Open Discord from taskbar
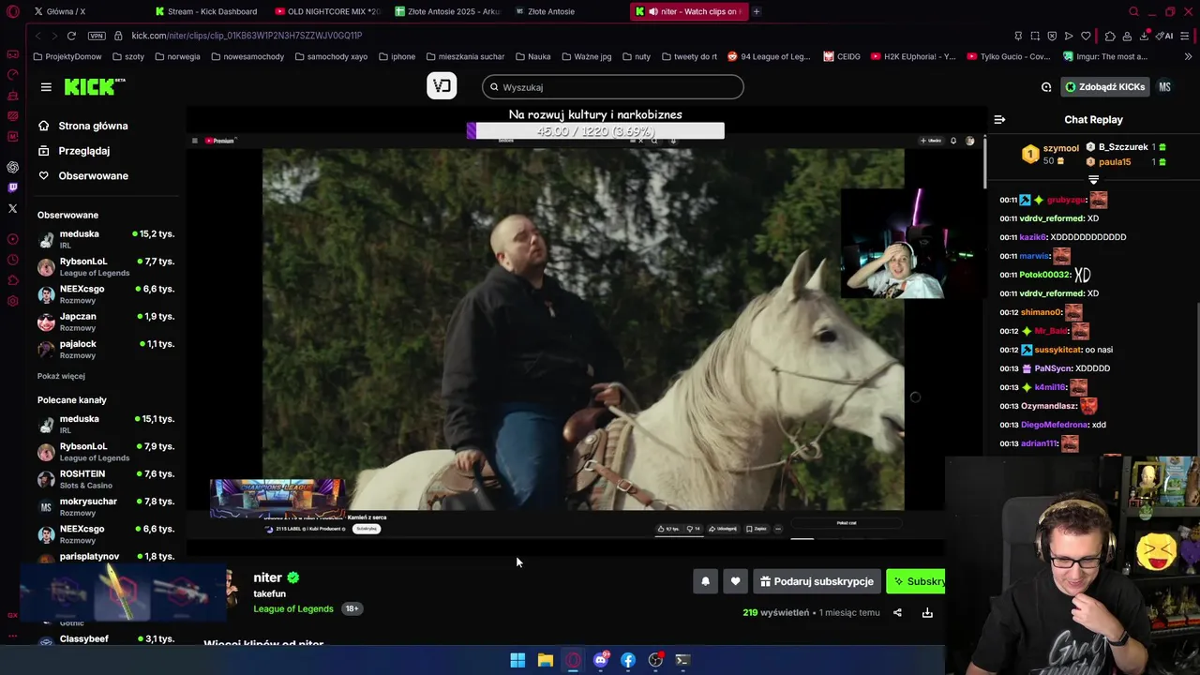1200x675 pixels. click(601, 660)
